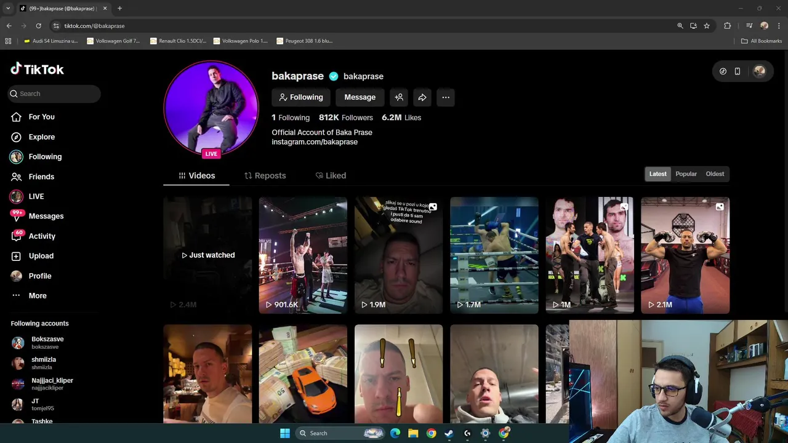Switch to the Reposts tab
Viewport: 788px width, 443px height.
tap(265, 175)
